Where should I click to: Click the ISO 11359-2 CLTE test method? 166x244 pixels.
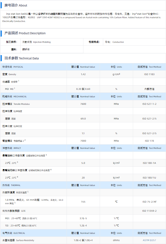click(x=149, y=211)
